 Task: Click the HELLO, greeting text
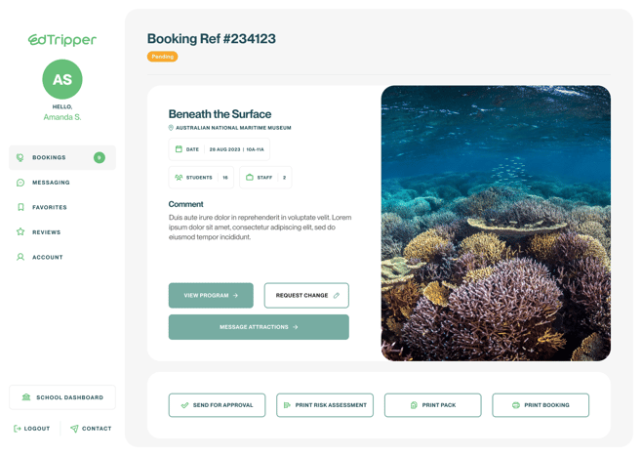point(62,106)
